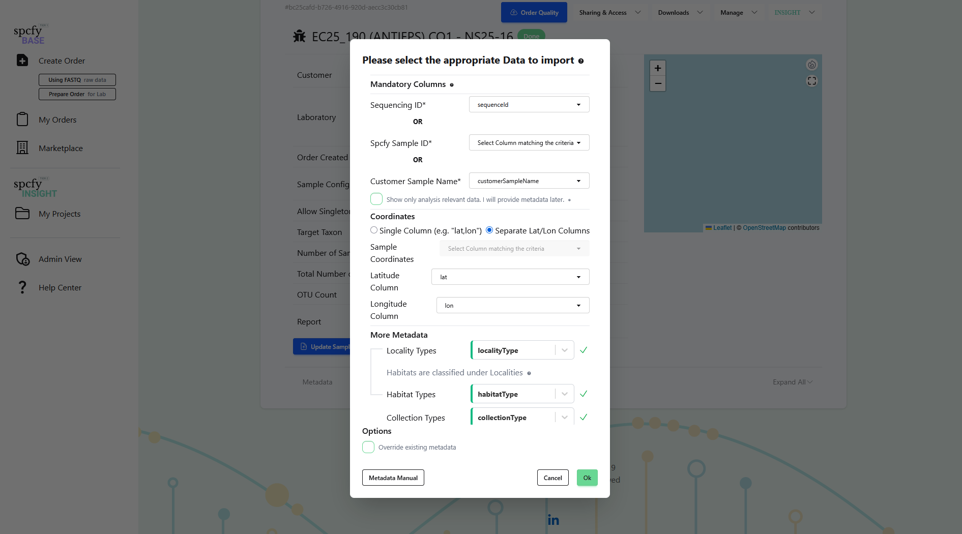Click green checkmark next to collectionType

pos(584,417)
